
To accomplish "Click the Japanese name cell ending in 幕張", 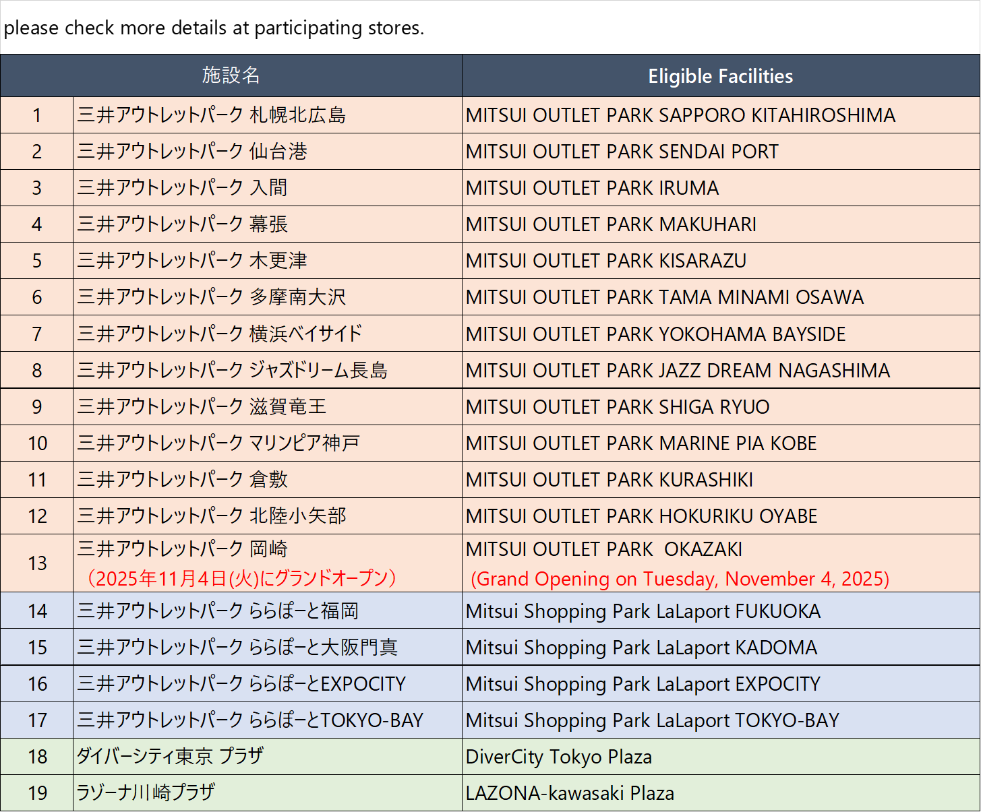I will tap(183, 224).
